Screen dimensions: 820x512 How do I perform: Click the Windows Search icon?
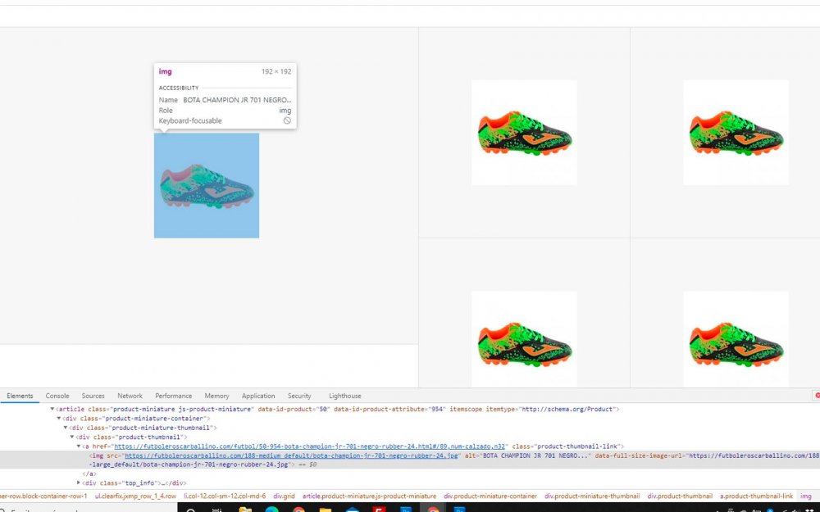[190, 509]
